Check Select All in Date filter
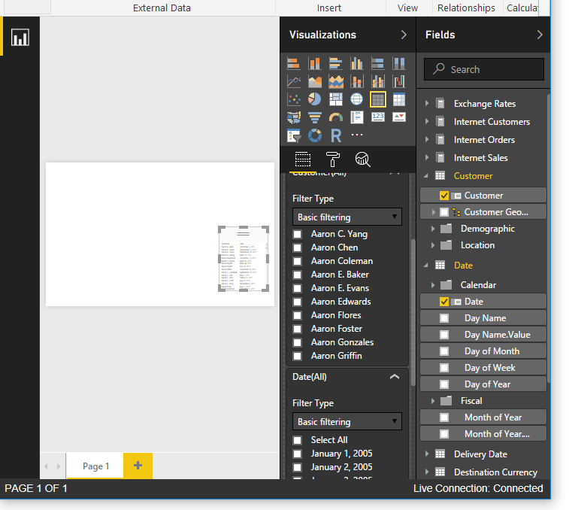569x510 pixels. tap(297, 440)
